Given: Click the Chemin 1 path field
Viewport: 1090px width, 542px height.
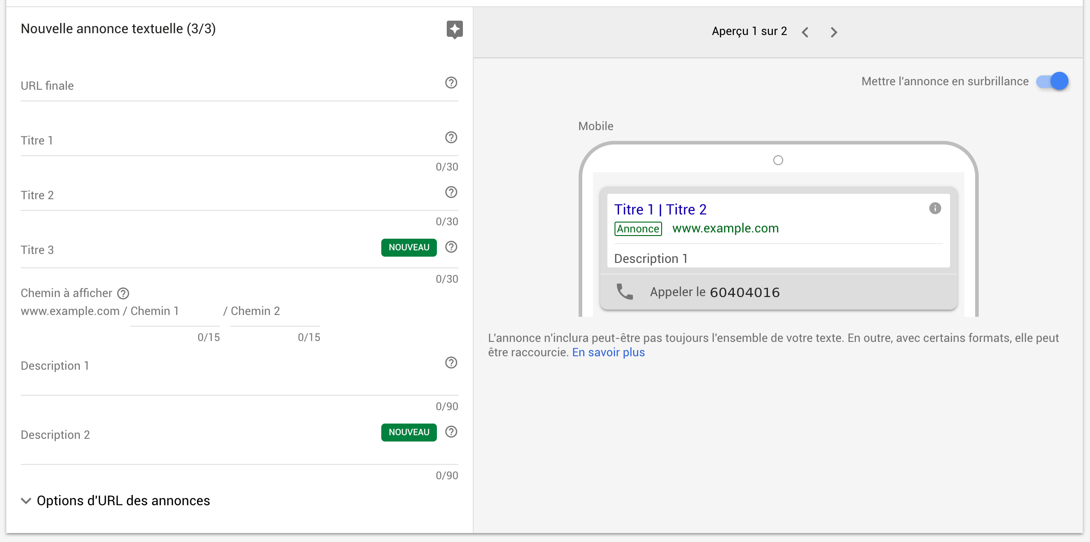Looking at the screenshot, I should [x=174, y=311].
